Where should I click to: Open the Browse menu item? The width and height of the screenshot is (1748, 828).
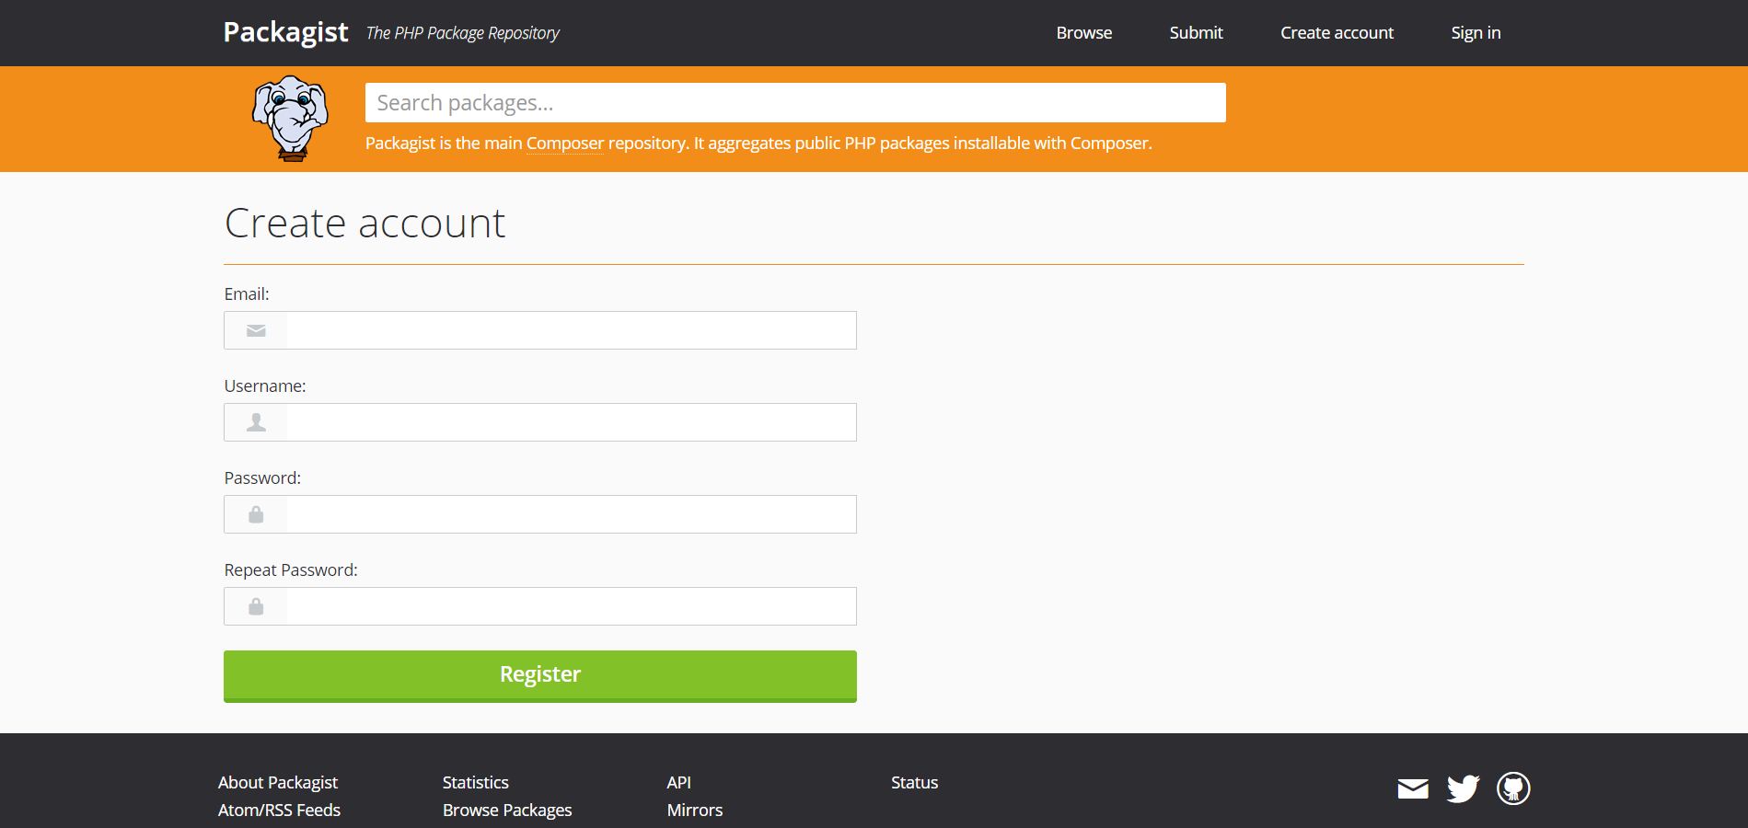click(x=1084, y=32)
